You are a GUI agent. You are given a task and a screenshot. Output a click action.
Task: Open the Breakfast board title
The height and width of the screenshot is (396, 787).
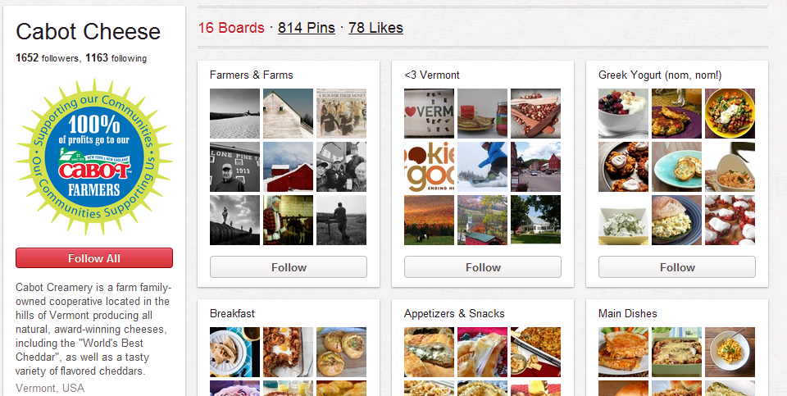point(232,313)
